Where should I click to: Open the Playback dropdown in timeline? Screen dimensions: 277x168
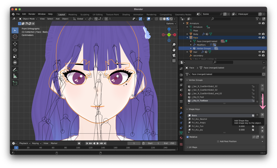coord(25,143)
